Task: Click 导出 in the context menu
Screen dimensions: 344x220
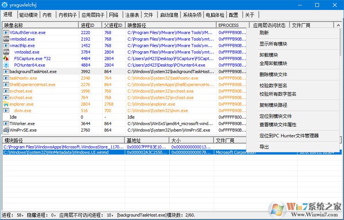Action: [264, 147]
